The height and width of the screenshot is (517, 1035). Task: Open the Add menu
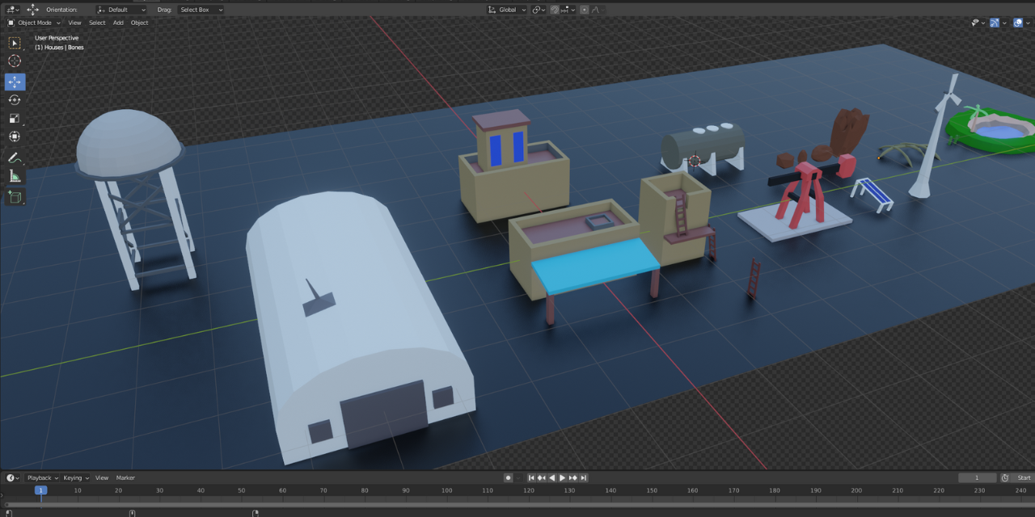[x=118, y=22]
